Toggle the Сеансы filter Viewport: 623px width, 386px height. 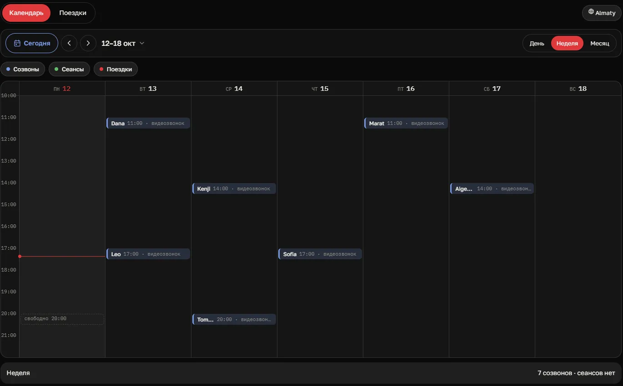coord(69,69)
